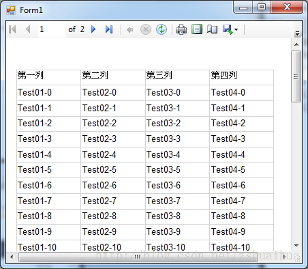Click cell Test01-2

point(48,124)
